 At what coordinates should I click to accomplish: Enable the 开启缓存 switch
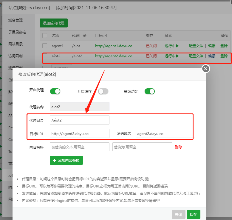(103, 91)
